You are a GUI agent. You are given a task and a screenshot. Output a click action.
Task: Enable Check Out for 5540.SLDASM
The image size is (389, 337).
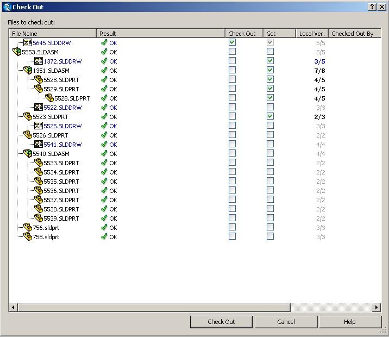point(232,153)
